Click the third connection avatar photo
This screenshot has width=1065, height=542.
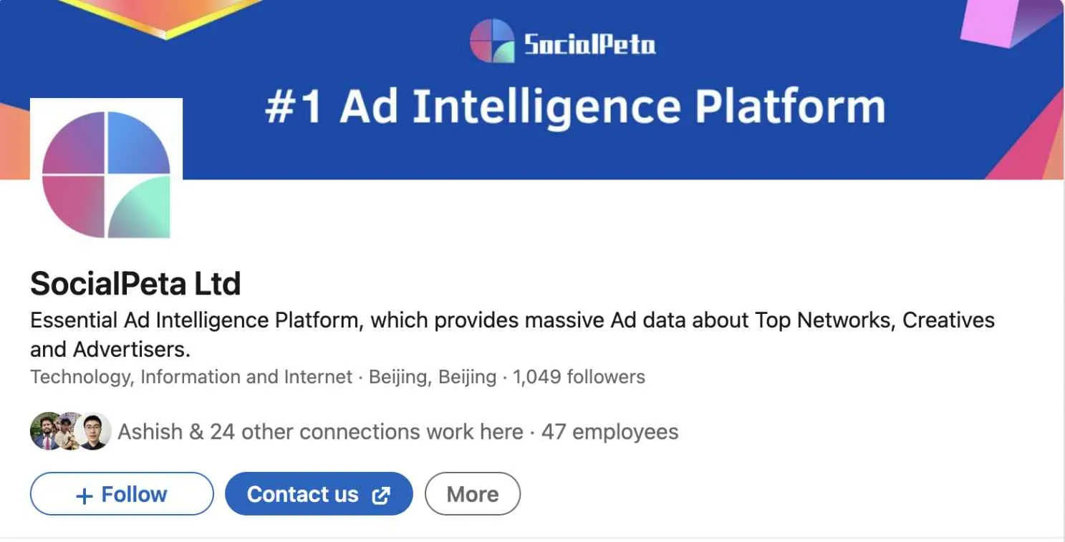pos(94,432)
